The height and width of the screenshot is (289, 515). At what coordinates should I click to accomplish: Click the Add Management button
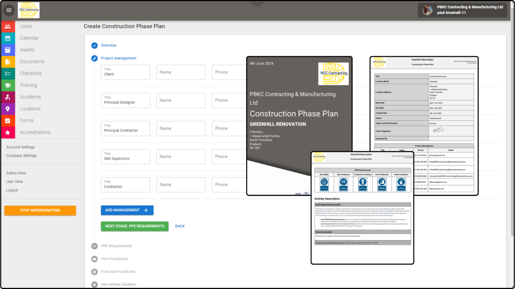click(x=127, y=210)
